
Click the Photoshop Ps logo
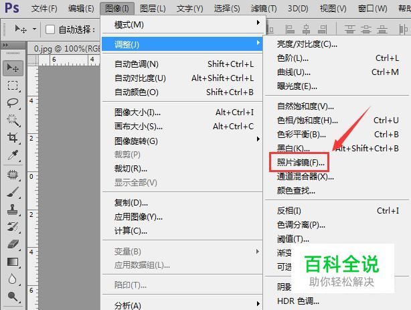point(12,8)
